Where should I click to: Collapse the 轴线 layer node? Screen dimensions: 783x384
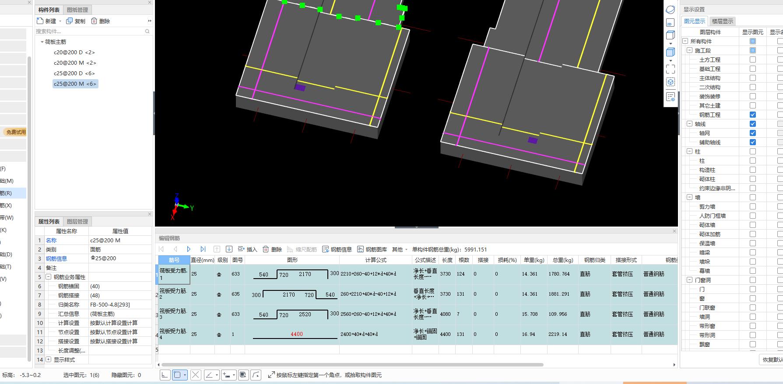[690, 124]
